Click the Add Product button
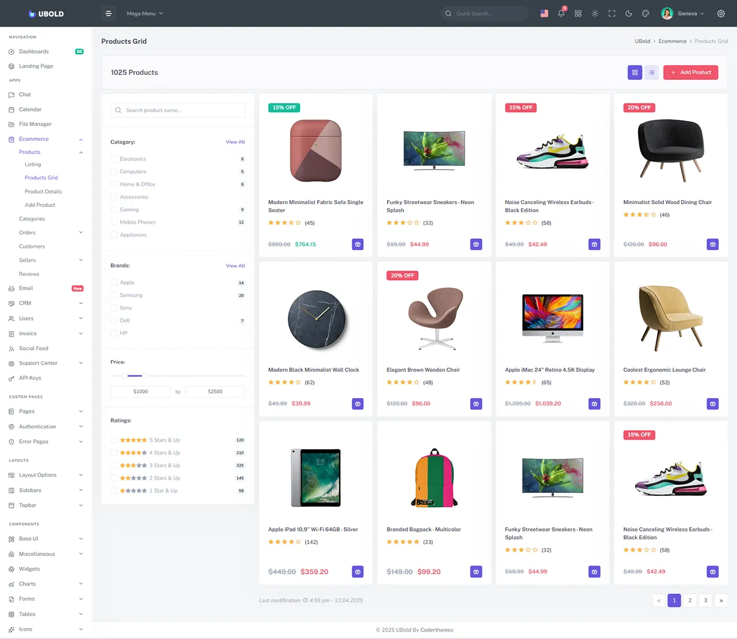The width and height of the screenshot is (737, 639). coord(690,72)
